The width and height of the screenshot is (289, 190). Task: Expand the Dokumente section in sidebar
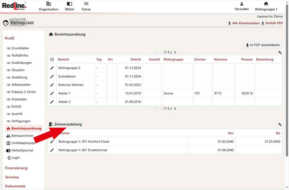click(15, 186)
